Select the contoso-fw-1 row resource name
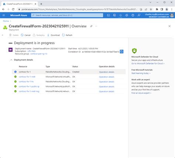Screen dimensions: 175x158 tap(25, 72)
